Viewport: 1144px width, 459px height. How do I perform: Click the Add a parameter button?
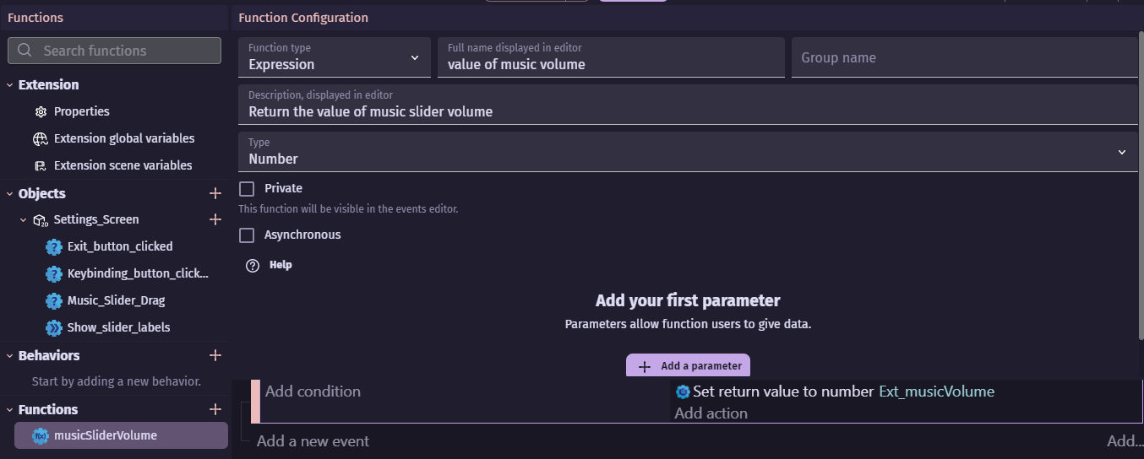(x=688, y=366)
